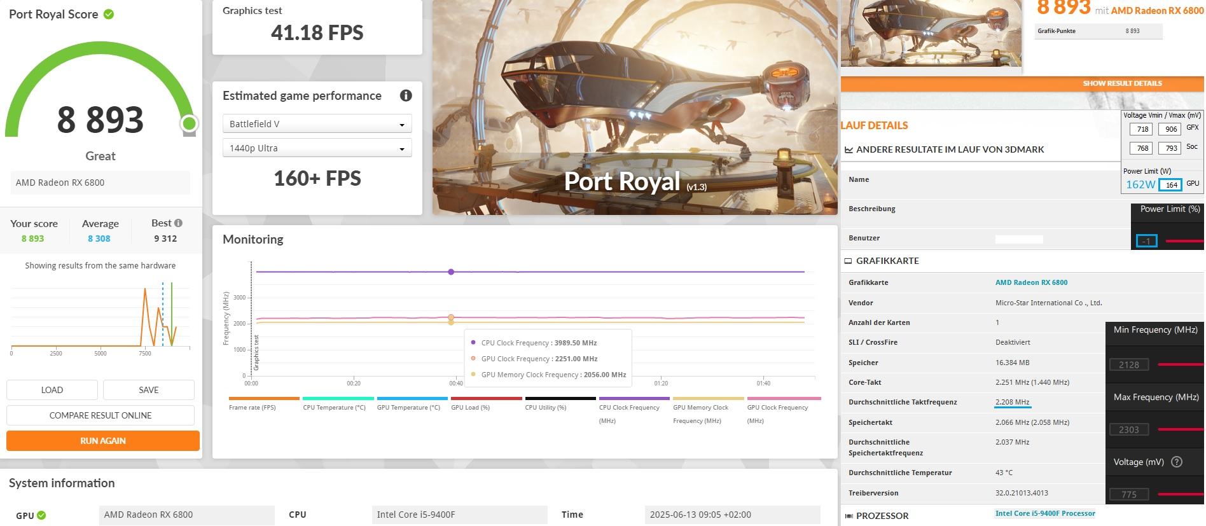This screenshot has width=1206, height=526.
Task: Collapse ANDERE RESULTATE IM LAUF VON 3DMARK section
Action: [x=950, y=149]
